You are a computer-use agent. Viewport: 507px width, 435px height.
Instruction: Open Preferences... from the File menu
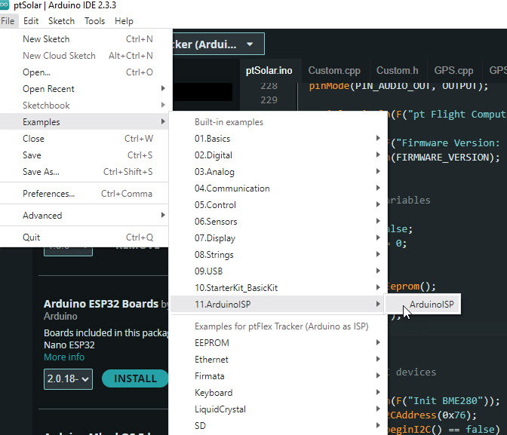pos(84,194)
